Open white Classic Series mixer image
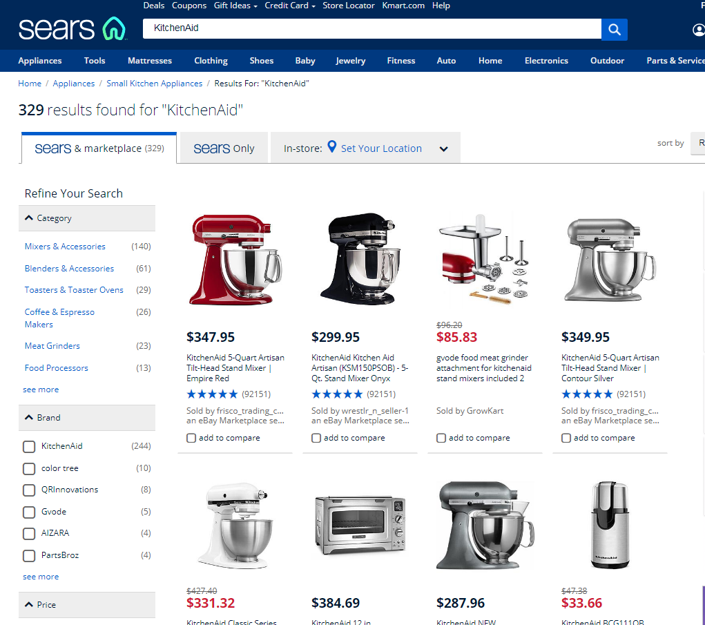This screenshot has height=625, width=705. (235, 526)
